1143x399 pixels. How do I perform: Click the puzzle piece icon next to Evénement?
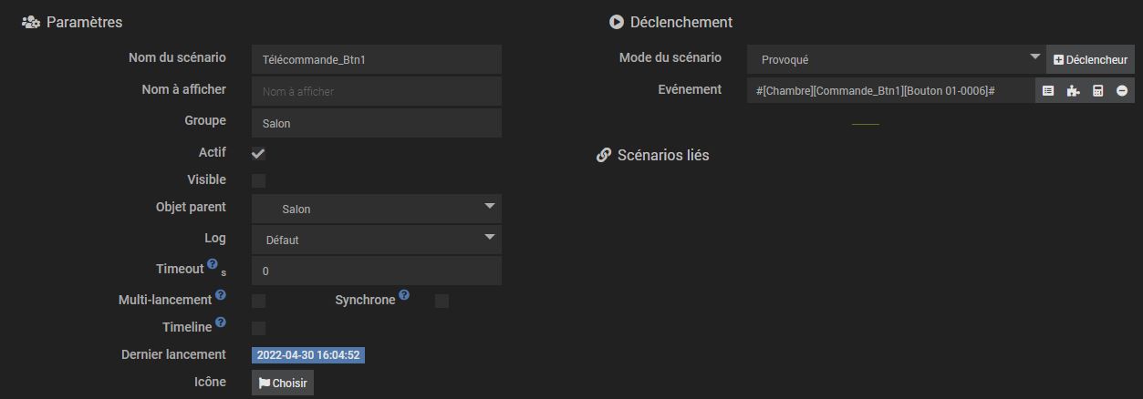coord(1073,90)
